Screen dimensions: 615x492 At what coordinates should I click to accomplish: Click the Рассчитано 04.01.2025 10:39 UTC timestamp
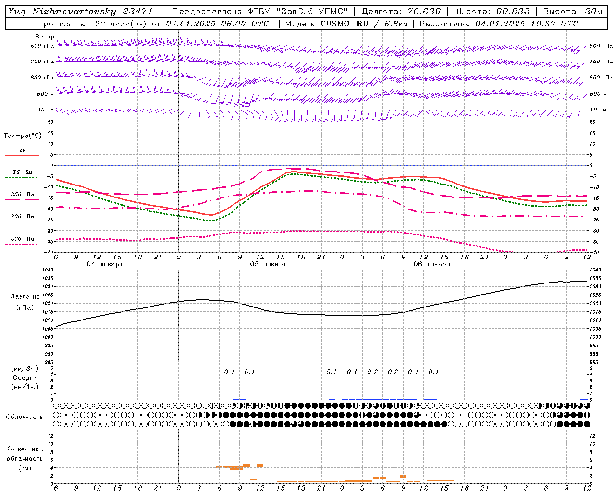coord(499,24)
